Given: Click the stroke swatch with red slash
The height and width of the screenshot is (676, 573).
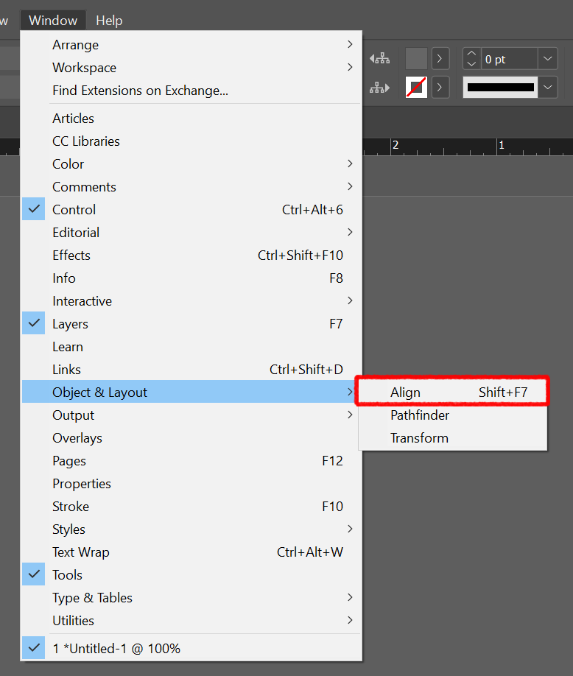Looking at the screenshot, I should click(x=416, y=88).
